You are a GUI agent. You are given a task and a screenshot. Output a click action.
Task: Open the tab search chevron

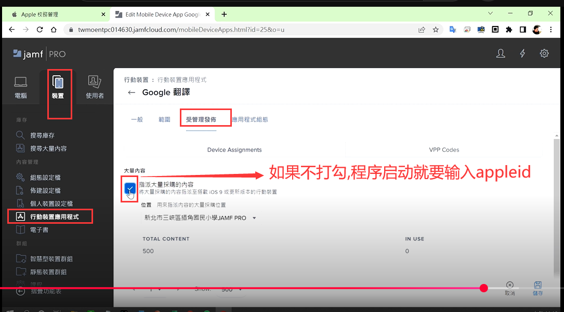click(x=490, y=13)
